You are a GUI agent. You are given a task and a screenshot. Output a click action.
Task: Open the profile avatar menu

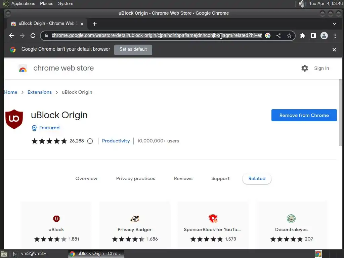click(x=324, y=36)
